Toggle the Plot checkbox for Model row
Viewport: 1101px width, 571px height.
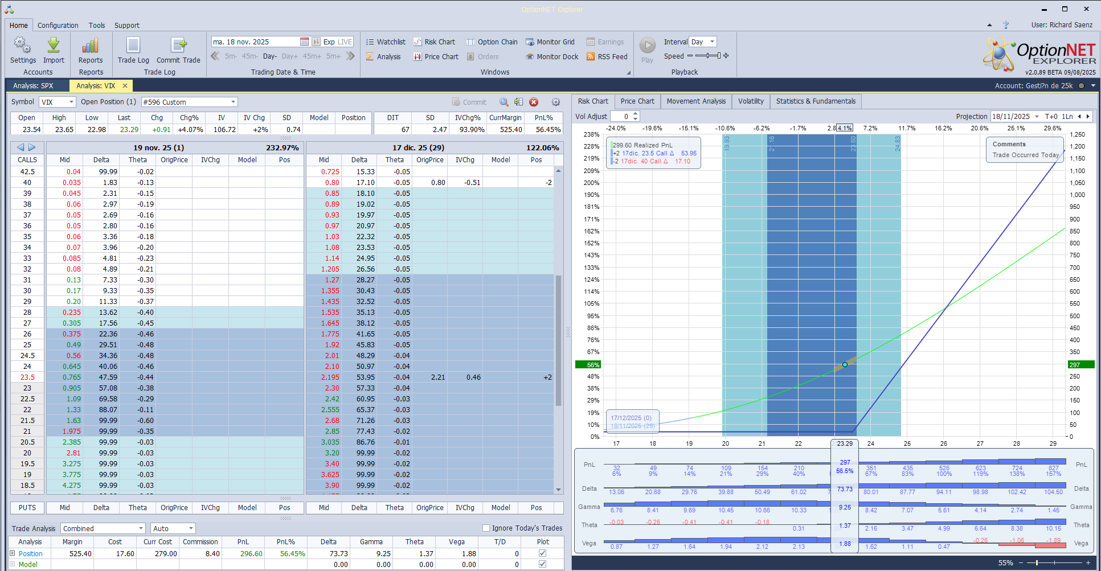pos(542,564)
